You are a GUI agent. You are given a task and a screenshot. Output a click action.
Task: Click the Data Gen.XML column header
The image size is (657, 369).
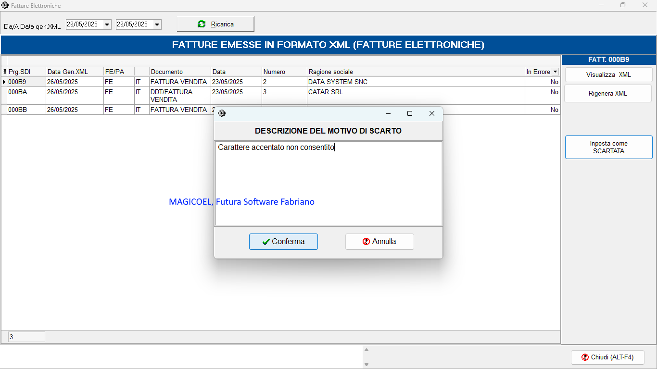[75, 72]
